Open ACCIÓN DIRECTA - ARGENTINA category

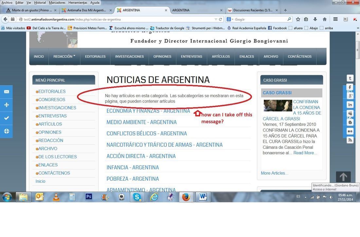141,156
